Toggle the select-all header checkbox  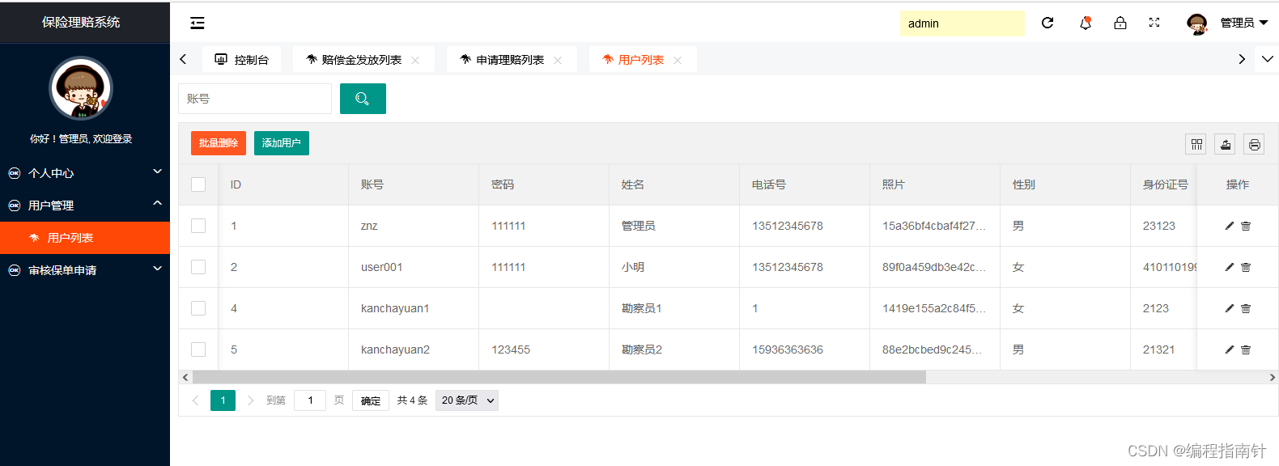tap(198, 184)
